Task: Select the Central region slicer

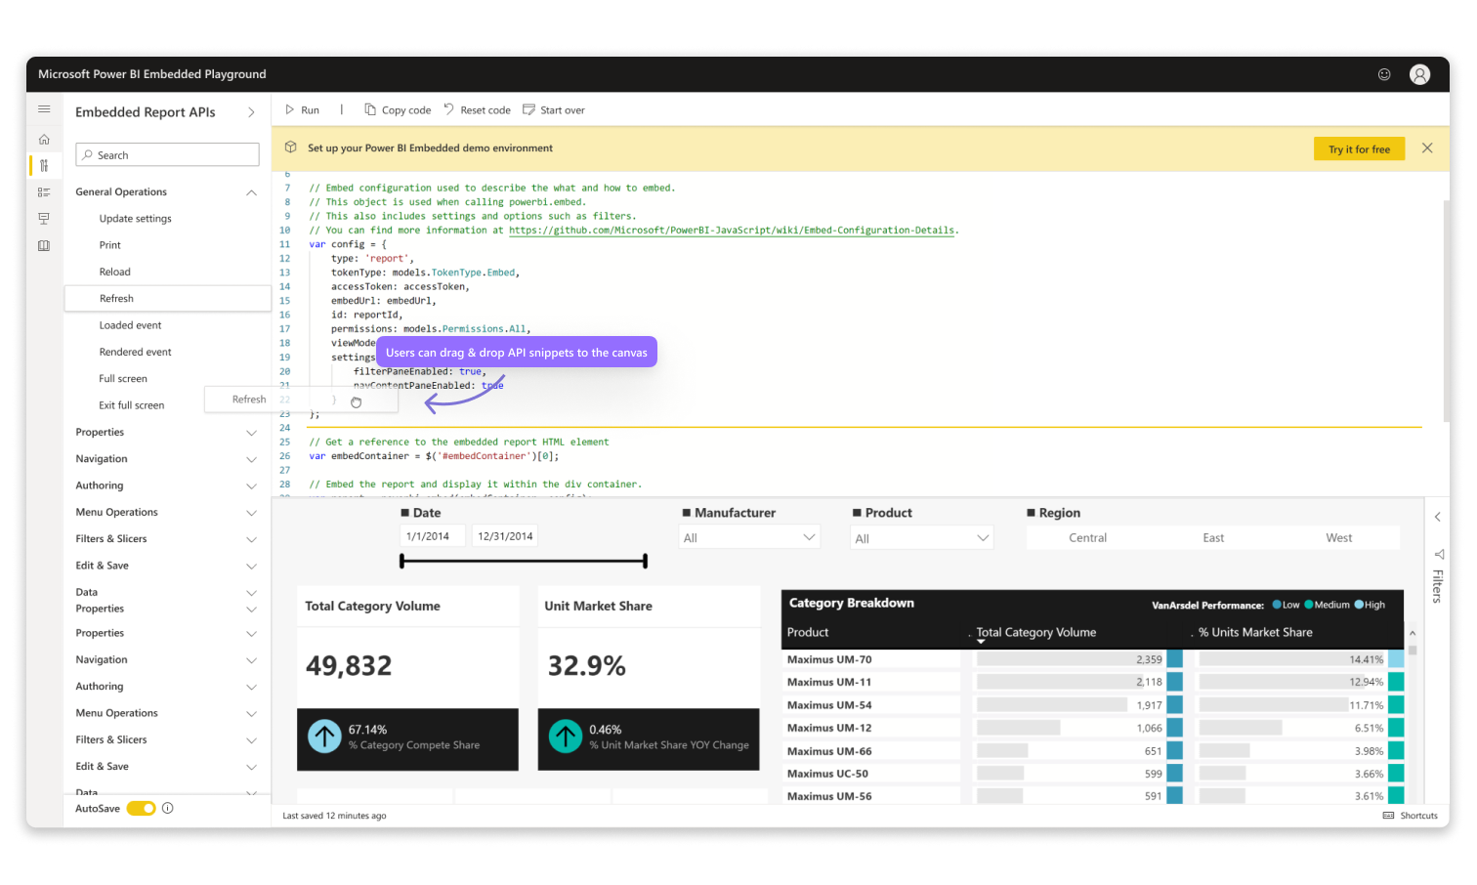Action: [1088, 538]
